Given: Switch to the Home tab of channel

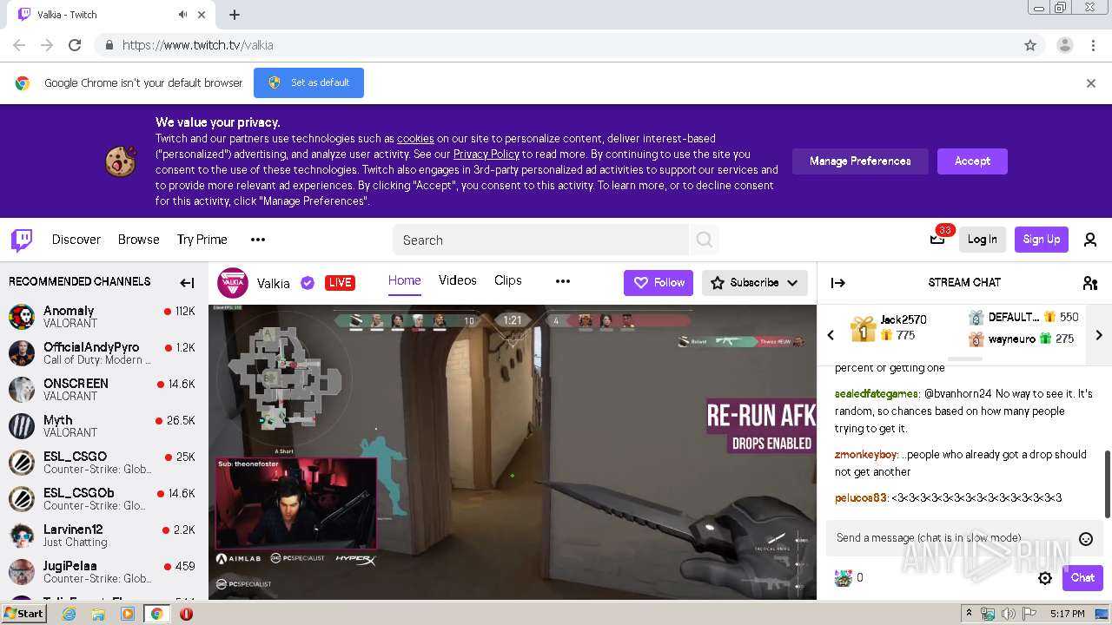Looking at the screenshot, I should [x=404, y=280].
